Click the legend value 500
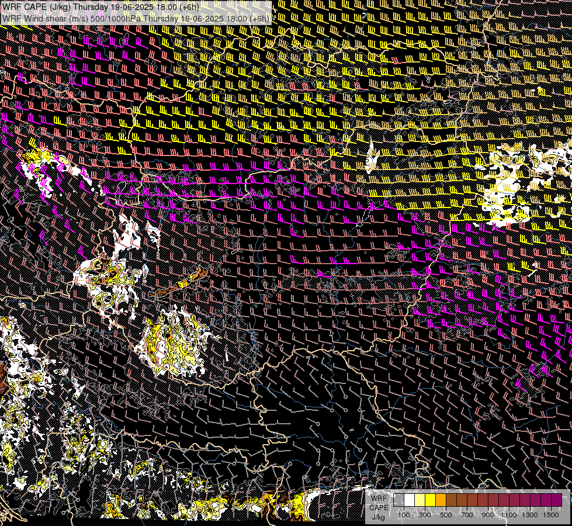This screenshot has height=526, width=572. tap(446, 515)
